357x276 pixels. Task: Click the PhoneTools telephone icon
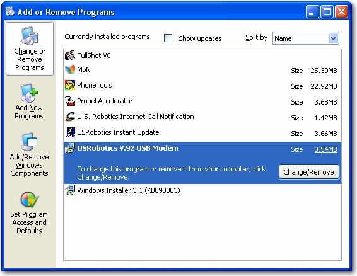click(70, 85)
